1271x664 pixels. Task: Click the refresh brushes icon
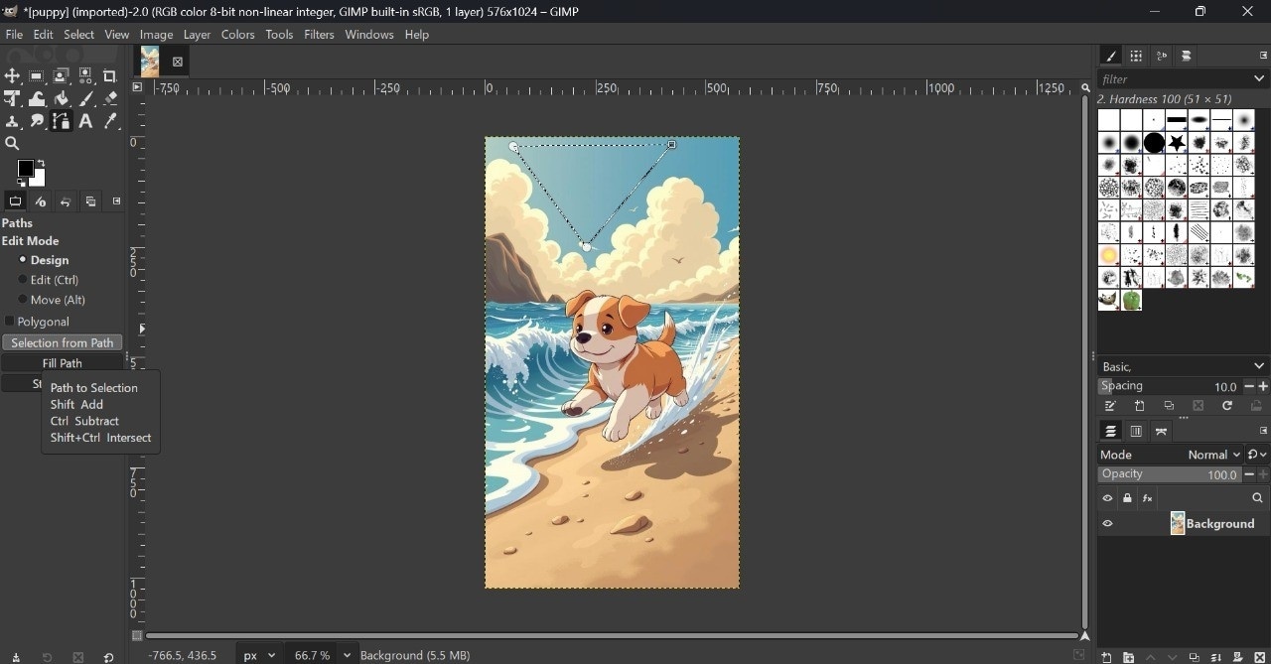click(1227, 406)
